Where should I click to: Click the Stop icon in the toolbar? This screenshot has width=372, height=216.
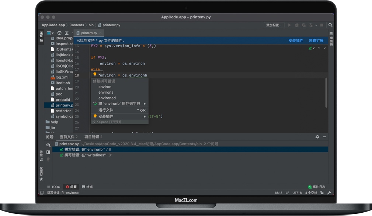(321, 25)
